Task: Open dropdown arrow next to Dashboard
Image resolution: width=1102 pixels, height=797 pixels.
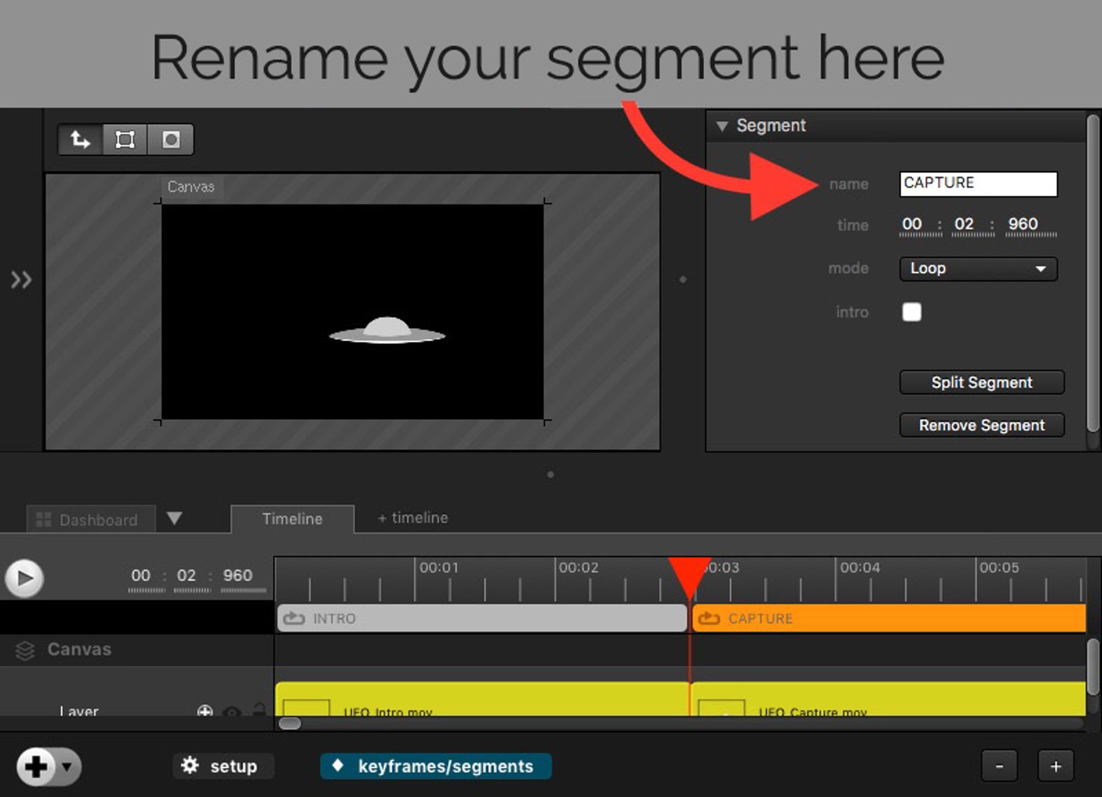Action: [x=175, y=518]
